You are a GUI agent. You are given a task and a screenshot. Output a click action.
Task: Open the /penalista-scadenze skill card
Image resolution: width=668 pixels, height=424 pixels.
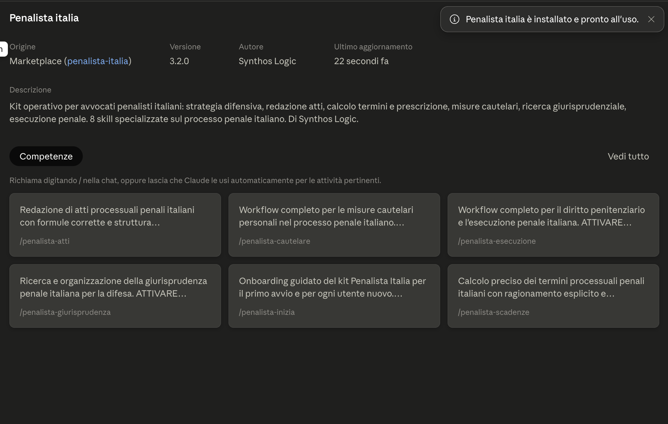pyautogui.click(x=553, y=296)
